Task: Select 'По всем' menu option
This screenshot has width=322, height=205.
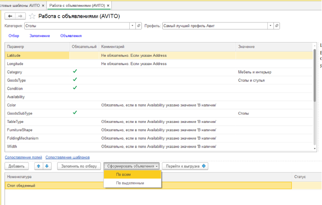Action: pyautogui.click(x=122, y=174)
